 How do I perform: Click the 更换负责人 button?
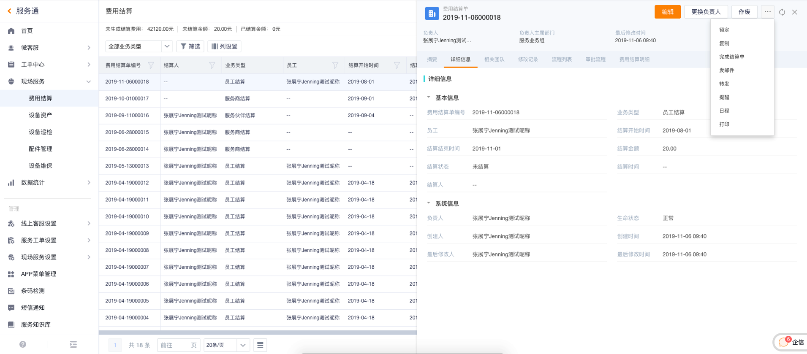tap(706, 12)
